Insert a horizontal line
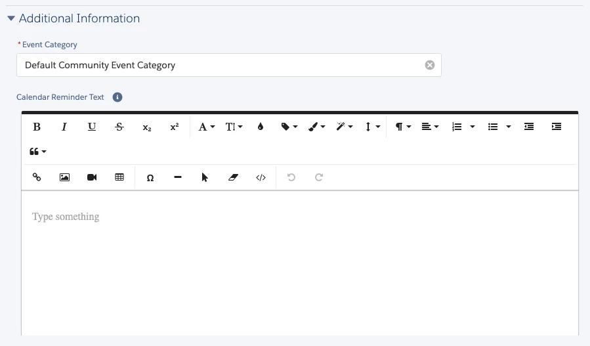590x346 pixels. (178, 177)
